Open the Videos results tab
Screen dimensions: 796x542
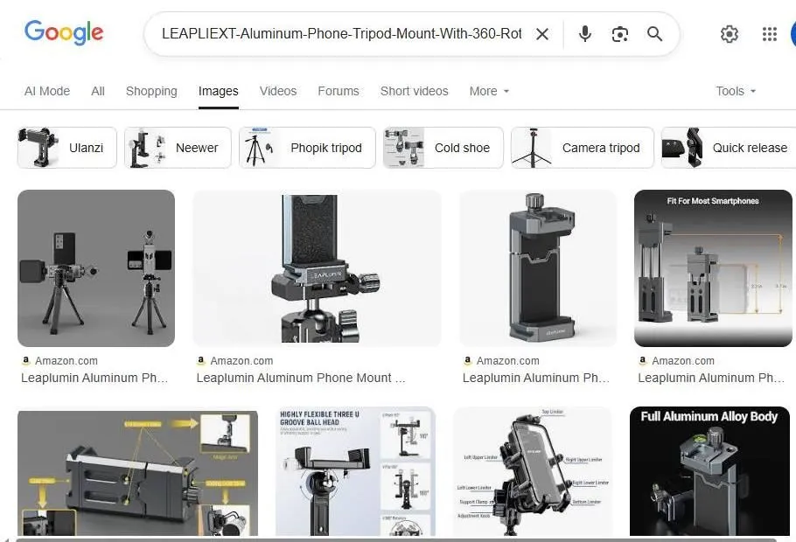[x=277, y=91]
